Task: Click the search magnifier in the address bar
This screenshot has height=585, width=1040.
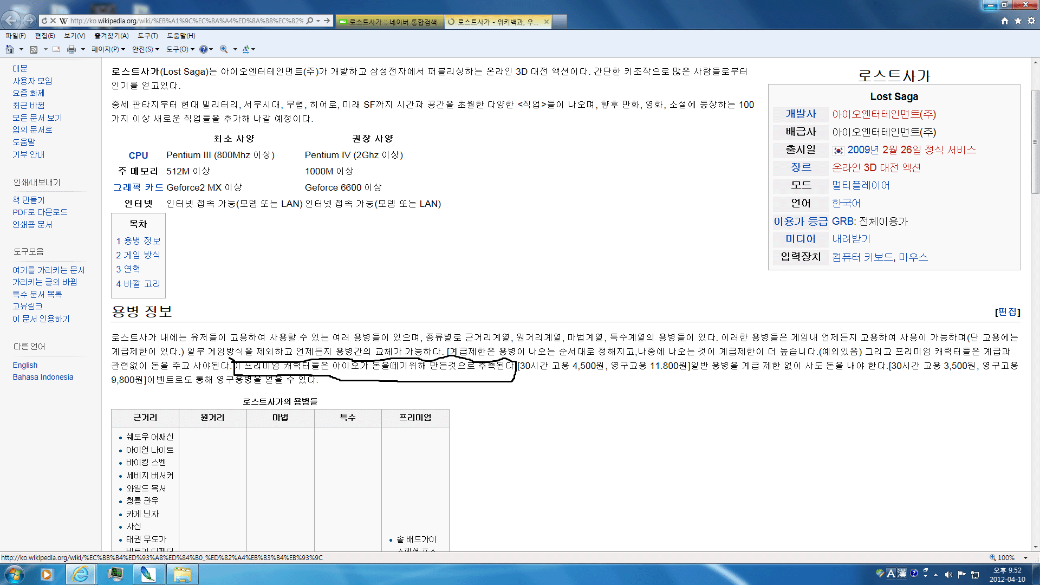Action: pos(310,21)
